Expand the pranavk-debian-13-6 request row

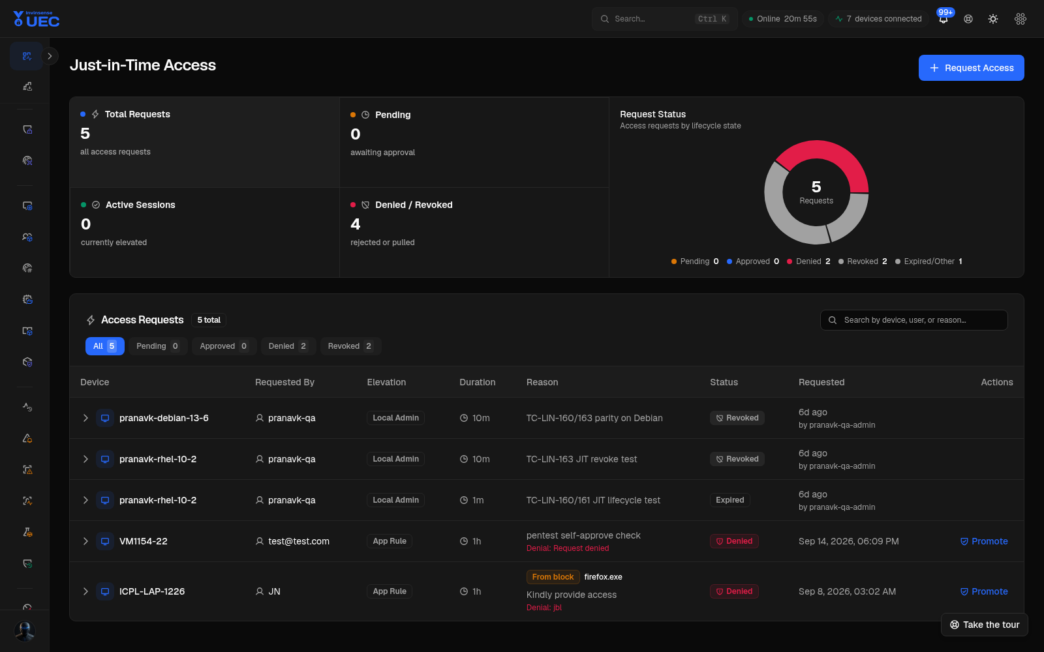(85, 418)
